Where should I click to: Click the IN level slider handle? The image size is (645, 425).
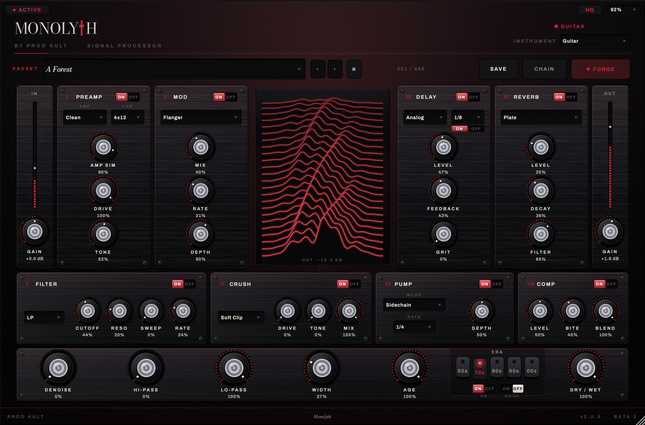(35, 168)
